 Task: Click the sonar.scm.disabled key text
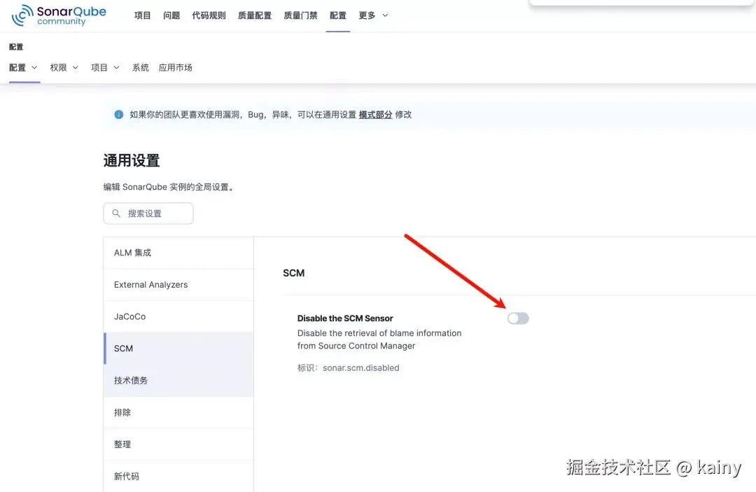click(x=360, y=367)
